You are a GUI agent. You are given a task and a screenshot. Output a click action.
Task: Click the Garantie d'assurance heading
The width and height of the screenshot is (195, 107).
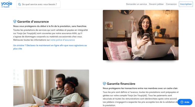[x=33, y=22]
